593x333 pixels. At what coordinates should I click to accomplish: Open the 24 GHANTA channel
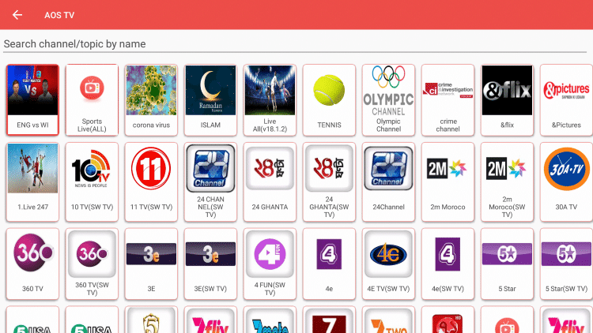click(270, 181)
